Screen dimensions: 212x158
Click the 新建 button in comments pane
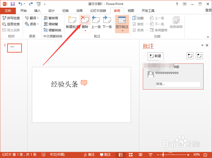tap(155, 56)
